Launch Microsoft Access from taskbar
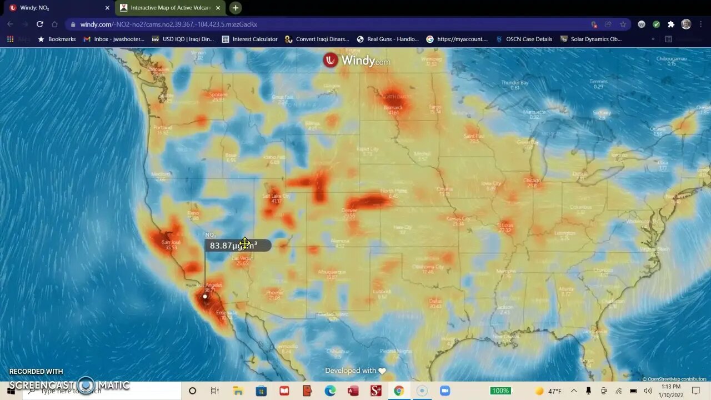The width and height of the screenshot is (711, 400). click(353, 391)
